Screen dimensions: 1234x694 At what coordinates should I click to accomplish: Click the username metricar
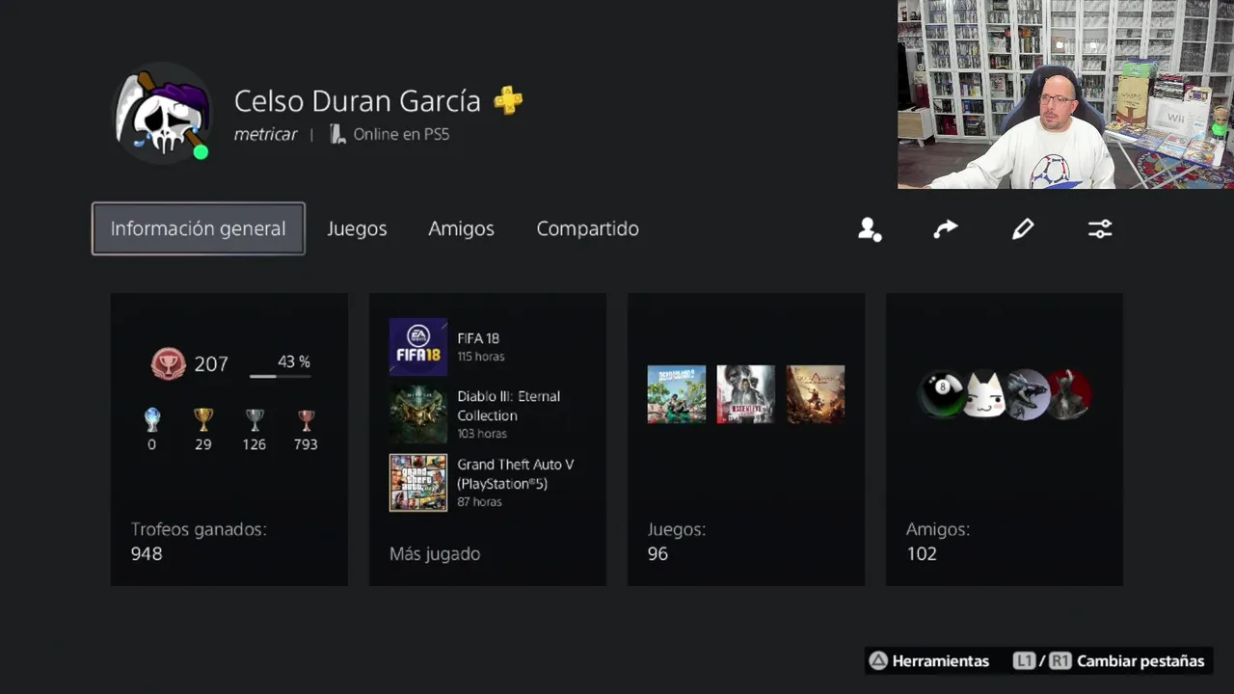[265, 134]
